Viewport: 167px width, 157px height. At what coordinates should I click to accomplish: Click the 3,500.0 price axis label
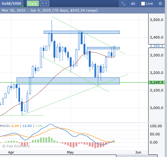pyautogui.click(x=156, y=20)
